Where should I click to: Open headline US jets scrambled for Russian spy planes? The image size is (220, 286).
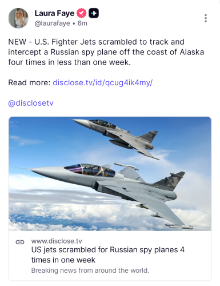[x=108, y=255]
